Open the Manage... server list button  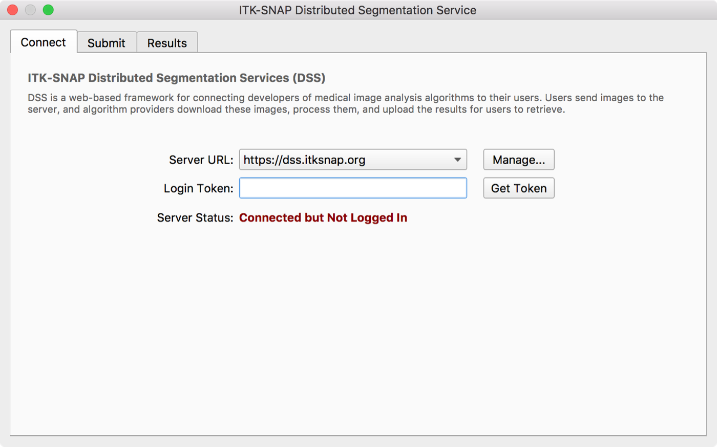coord(519,160)
